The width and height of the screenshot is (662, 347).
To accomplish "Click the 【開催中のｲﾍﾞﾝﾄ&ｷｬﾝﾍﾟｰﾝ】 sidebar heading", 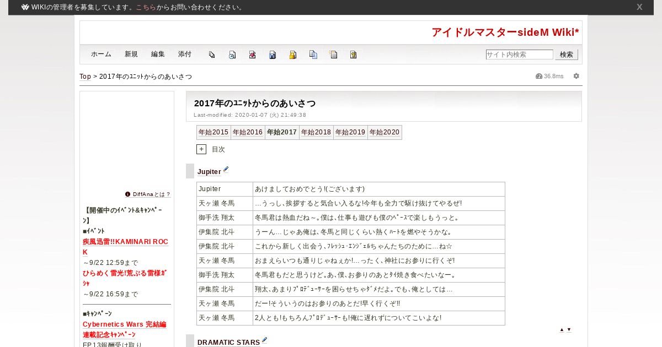I will tap(124, 215).
